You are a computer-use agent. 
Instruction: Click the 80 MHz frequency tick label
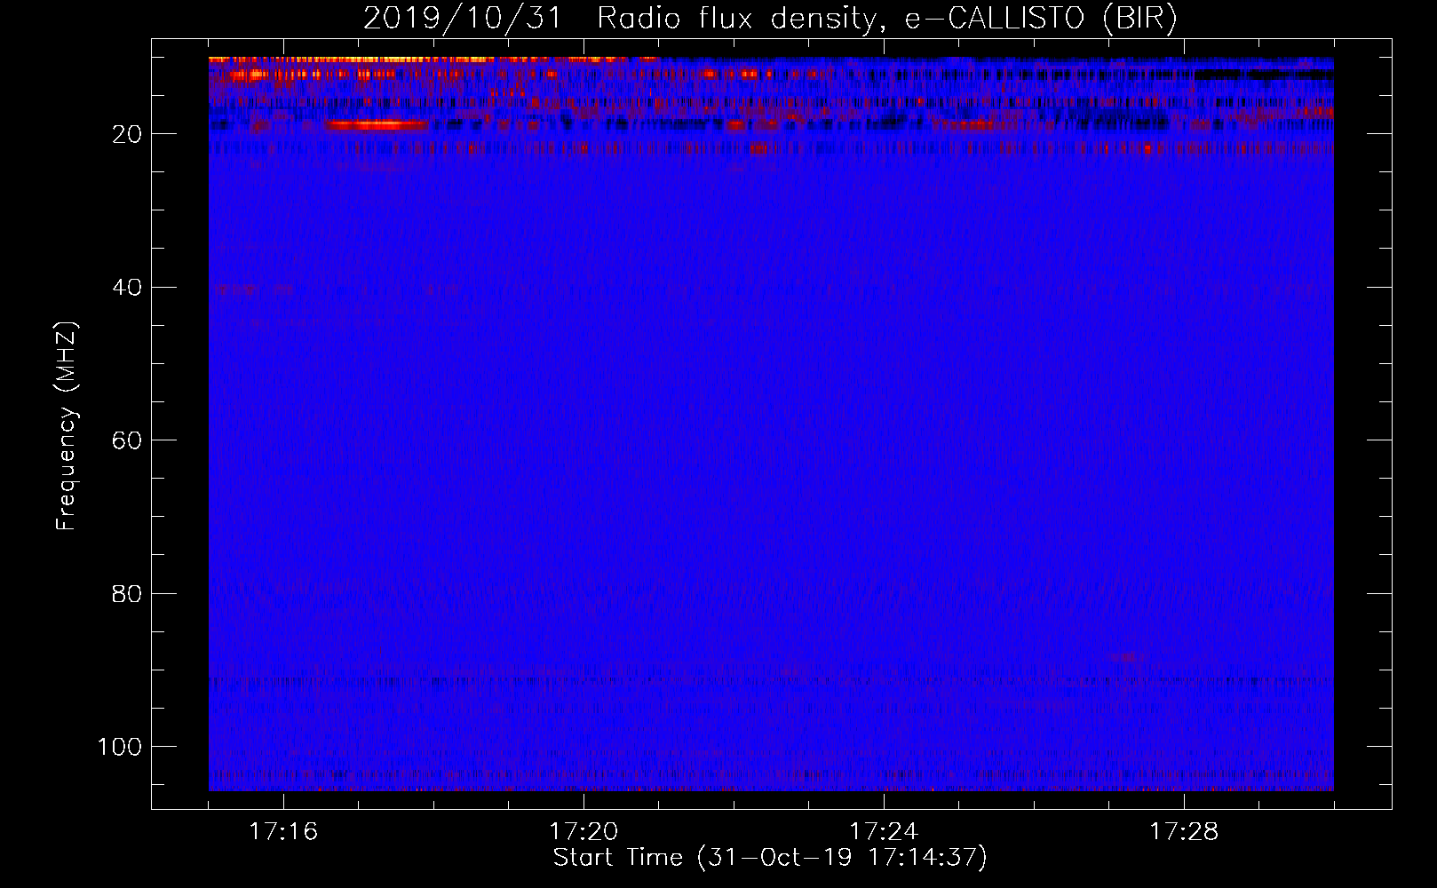pos(127,593)
